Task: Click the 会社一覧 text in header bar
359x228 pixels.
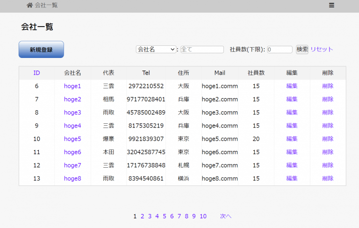Action: click(x=46, y=5)
